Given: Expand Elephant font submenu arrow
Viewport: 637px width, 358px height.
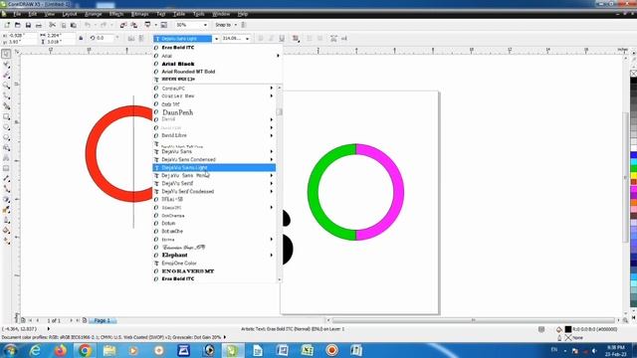Looking at the screenshot, I should pos(272,256).
